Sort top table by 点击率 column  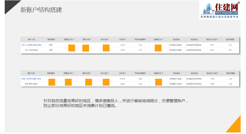(x=123, y=40)
